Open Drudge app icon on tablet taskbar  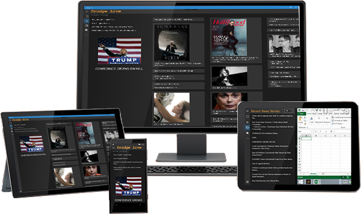(309, 182)
